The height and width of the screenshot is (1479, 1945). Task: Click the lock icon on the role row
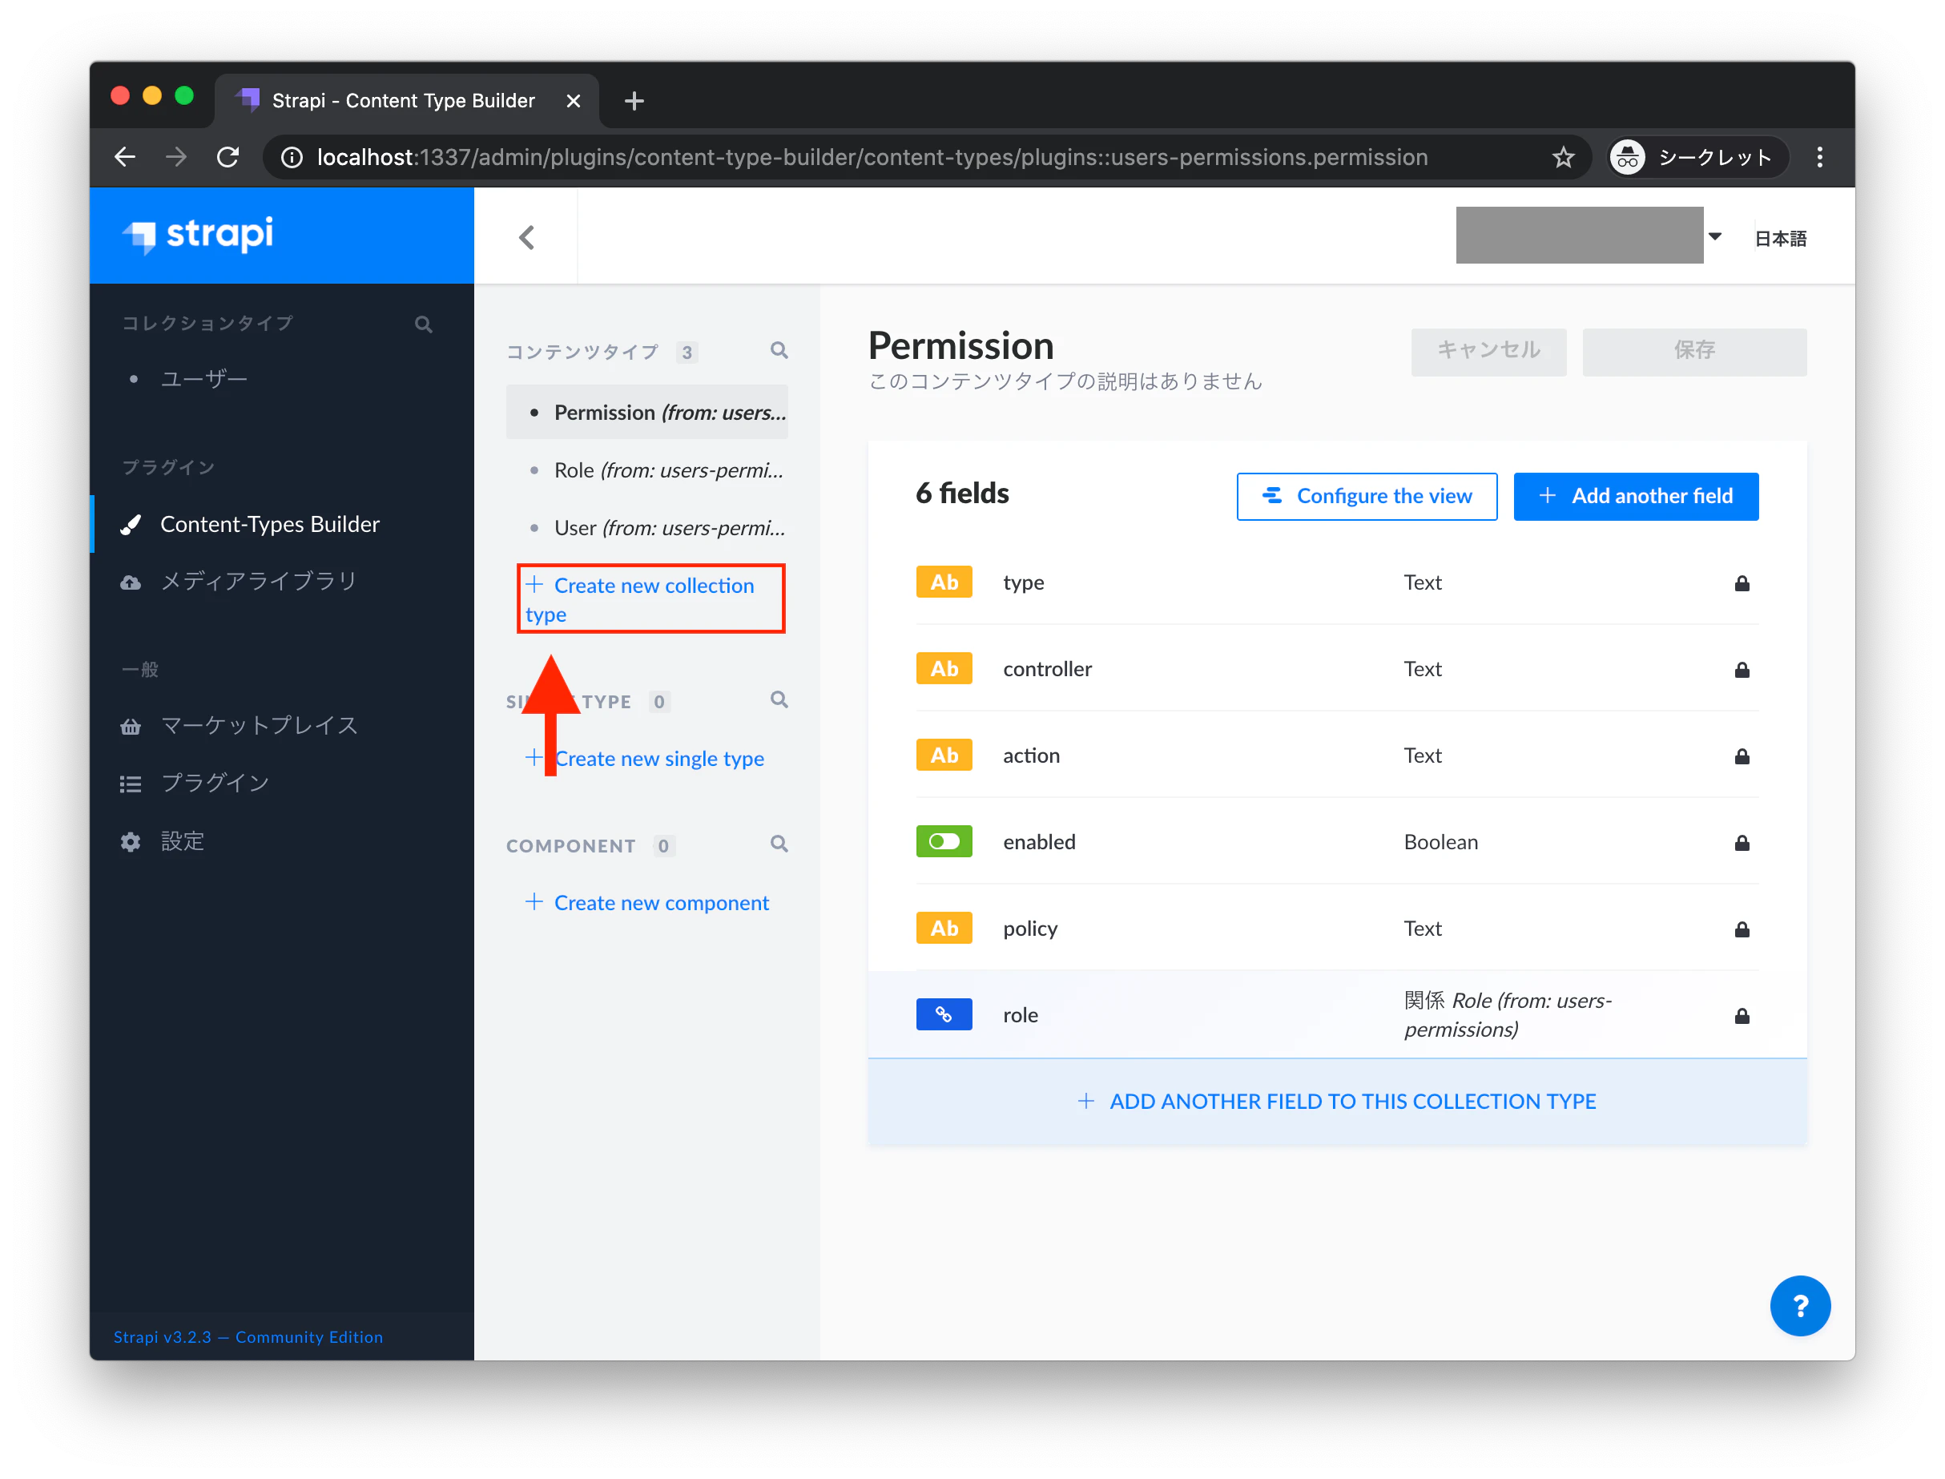[x=1742, y=1016]
